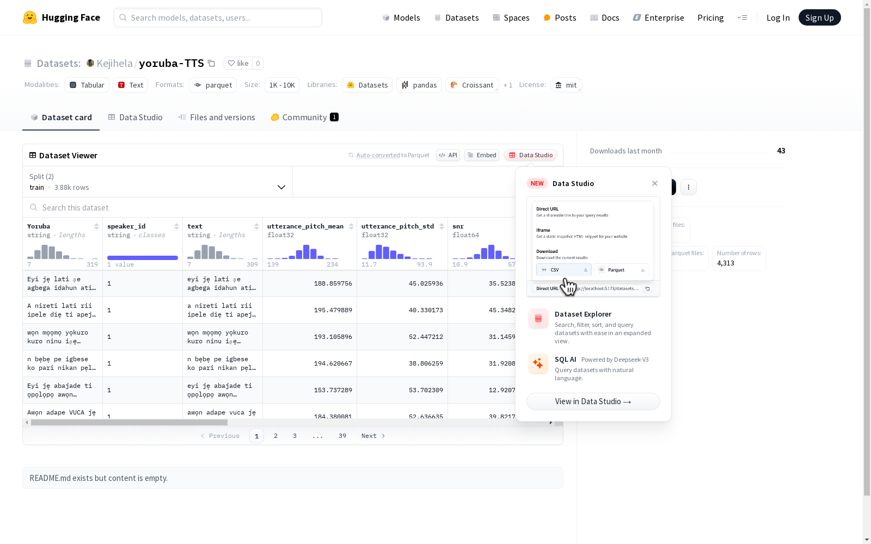Image resolution: width=871 pixels, height=544 pixels.
Task: Sort by the text column
Action: pyautogui.click(x=256, y=226)
